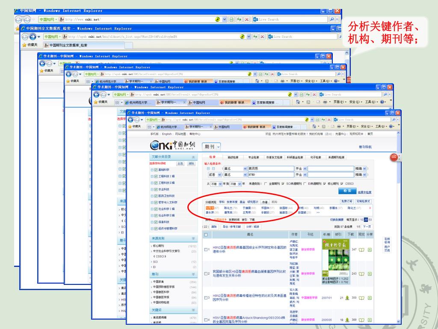The height and width of the screenshot is (329, 438).
Task: Open the 或者 logic dropdown in the second search row
Action: [219, 175]
